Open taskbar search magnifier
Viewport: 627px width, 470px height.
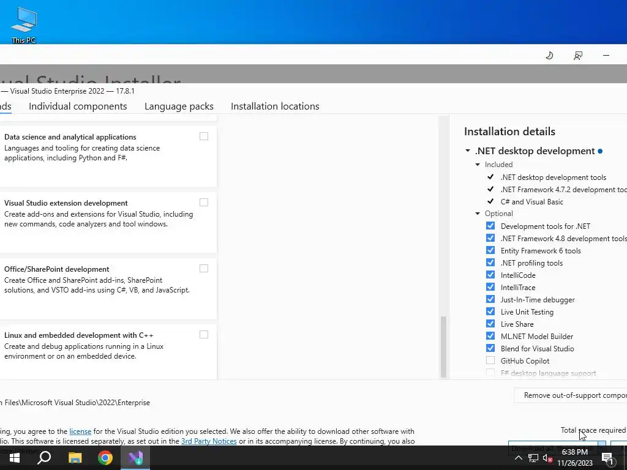(x=44, y=458)
